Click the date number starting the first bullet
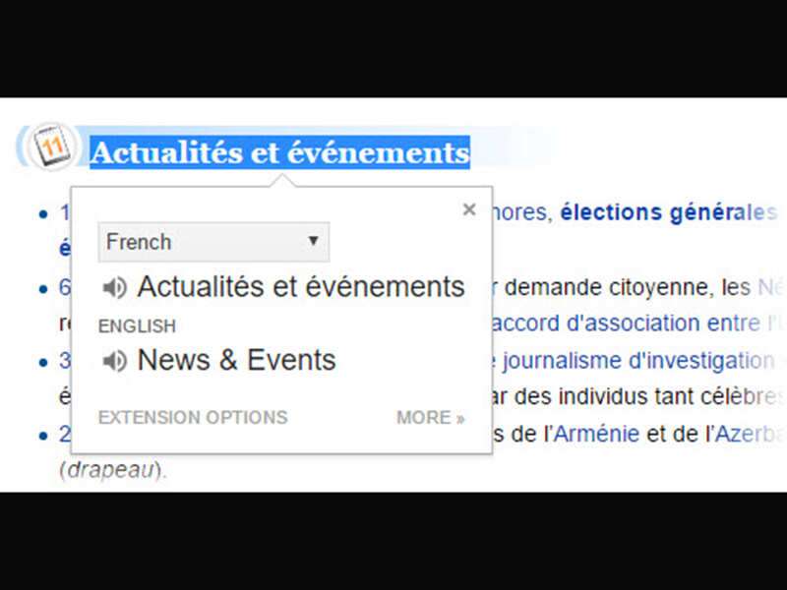The image size is (787, 590). click(x=64, y=212)
